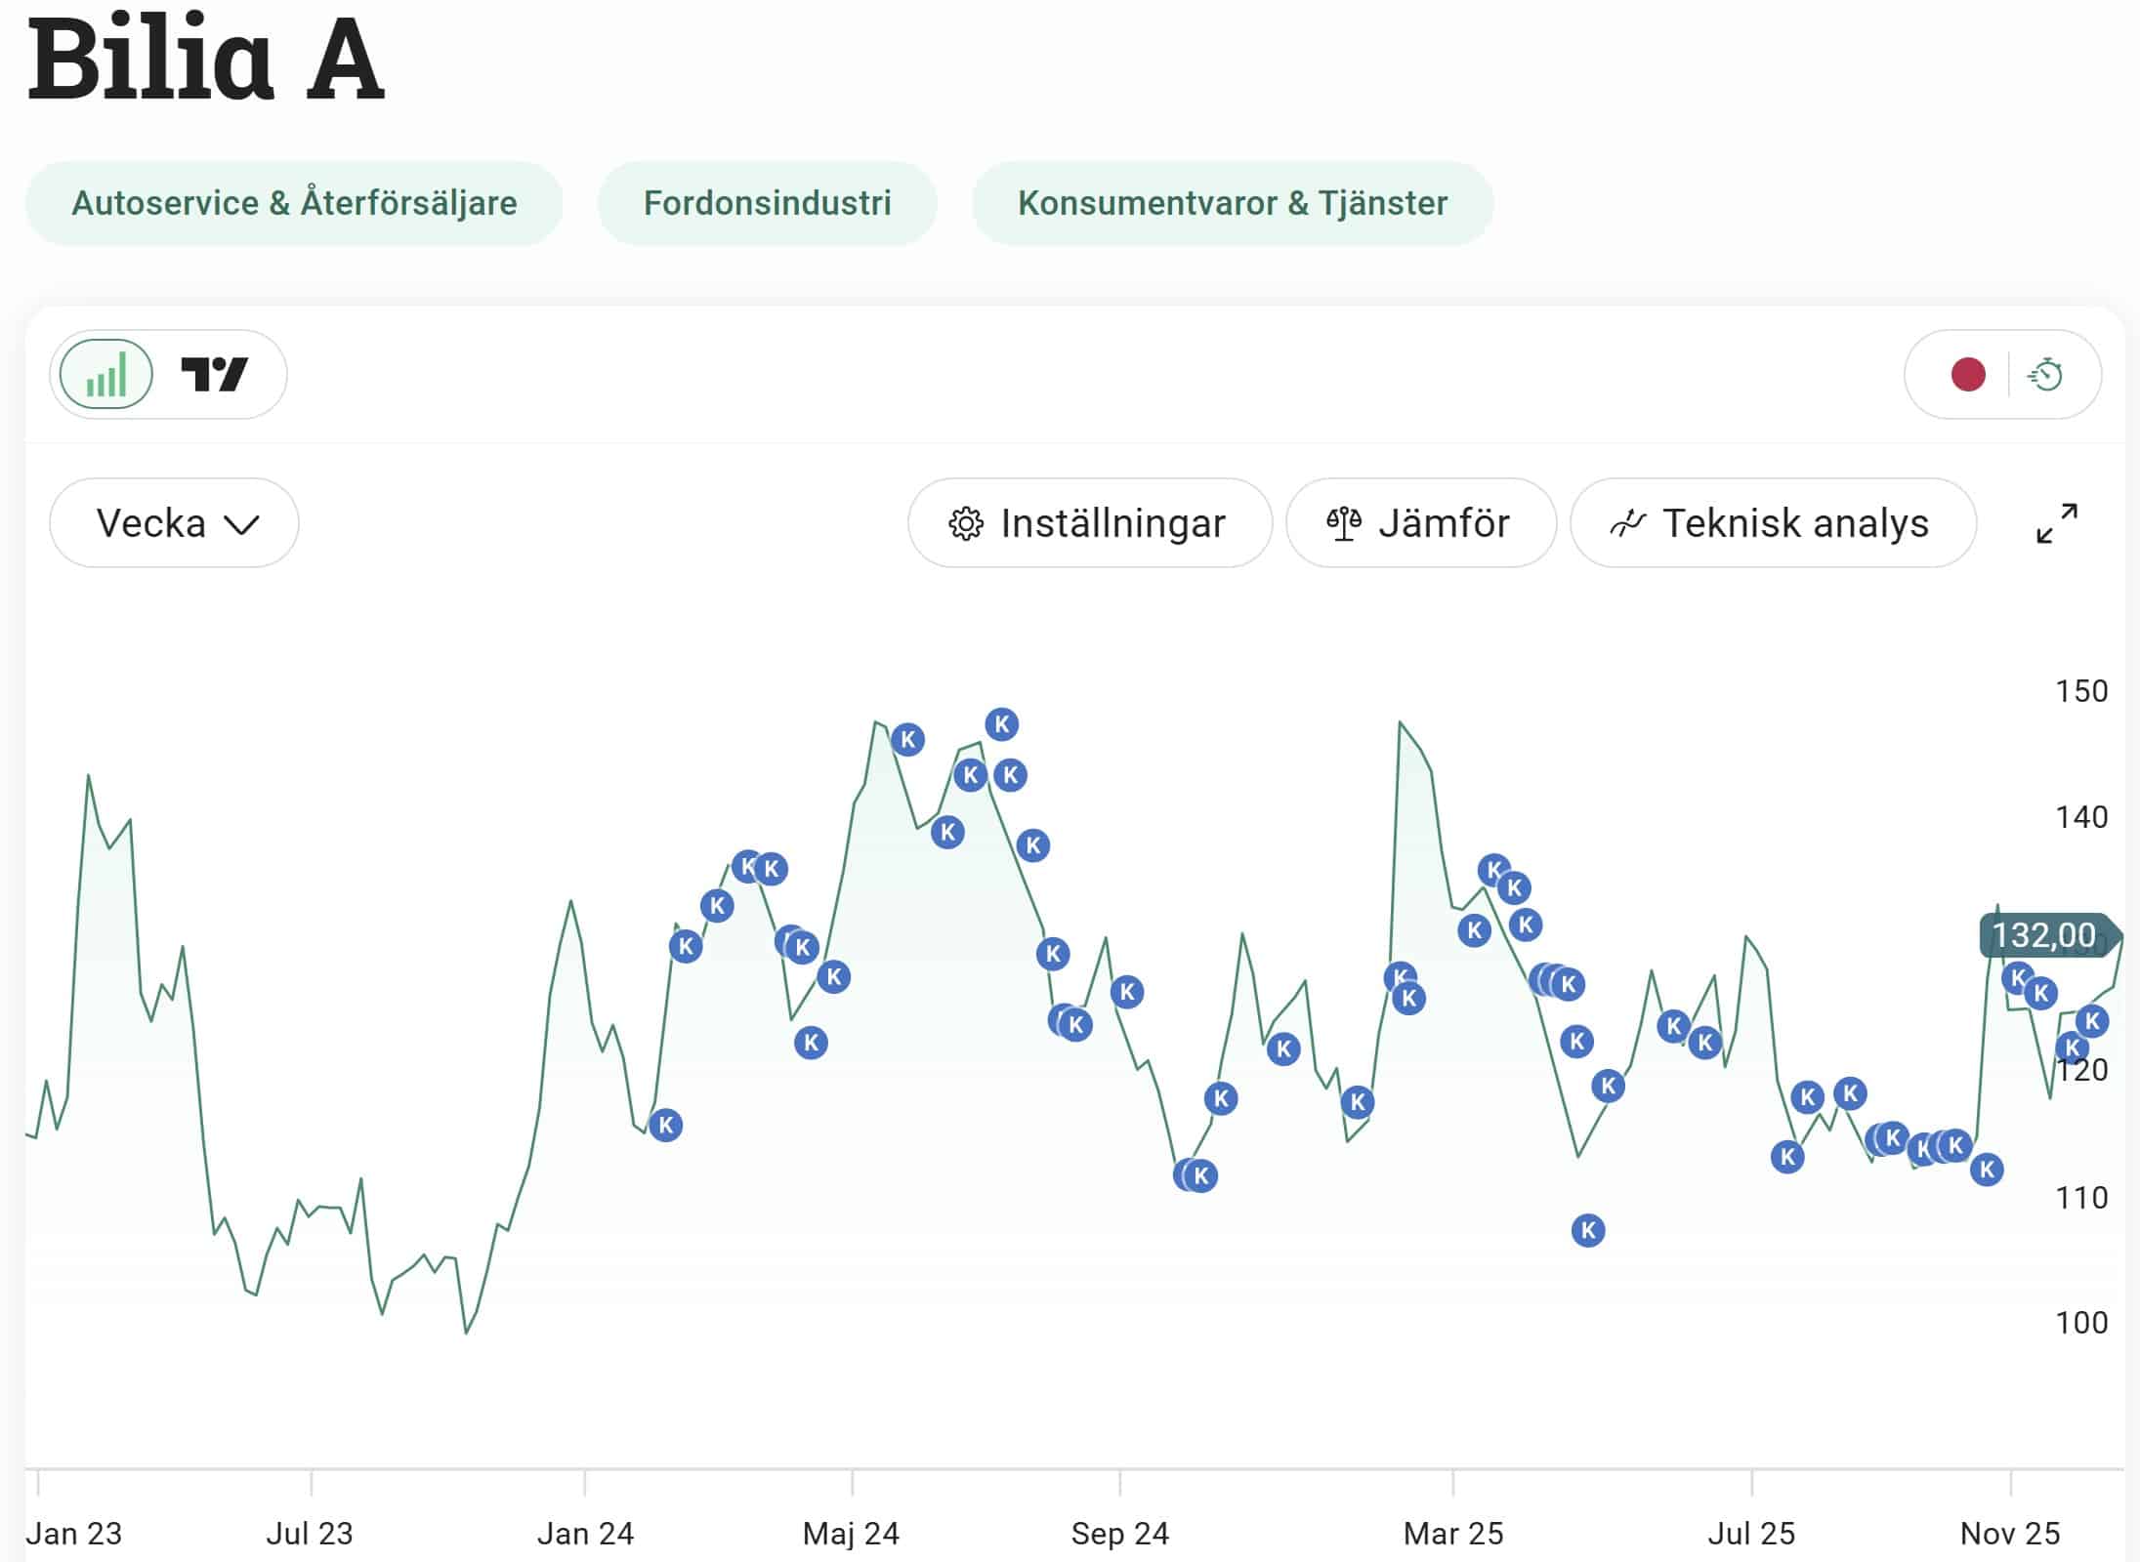Click the red dot indicator
Screen dimensions: 2140x1562
[x=1967, y=375]
